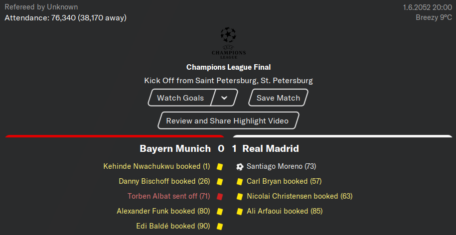Click the Champions League Final title
This screenshot has height=235, width=456.
tap(229, 67)
